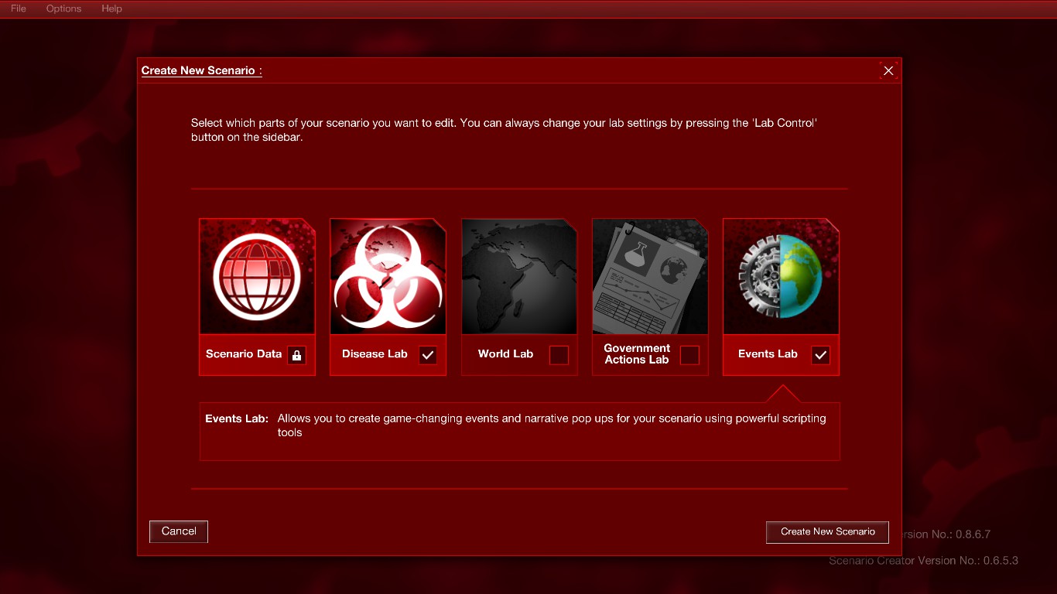This screenshot has width=1057, height=594.
Task: Click the Create New Scenario button
Action: point(827,531)
